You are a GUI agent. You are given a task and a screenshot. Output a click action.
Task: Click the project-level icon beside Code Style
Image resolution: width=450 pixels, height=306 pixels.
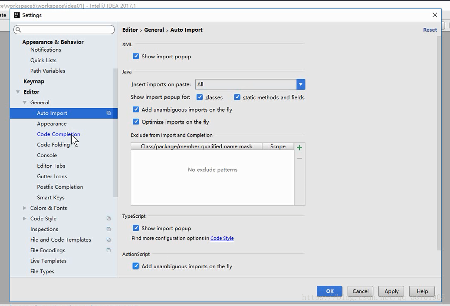(108, 219)
